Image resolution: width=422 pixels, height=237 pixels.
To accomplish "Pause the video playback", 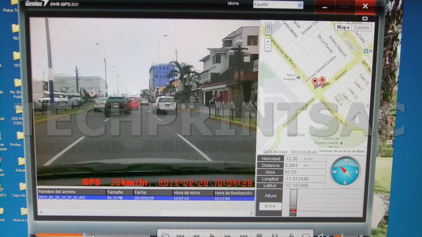I will (x=275, y=236).
